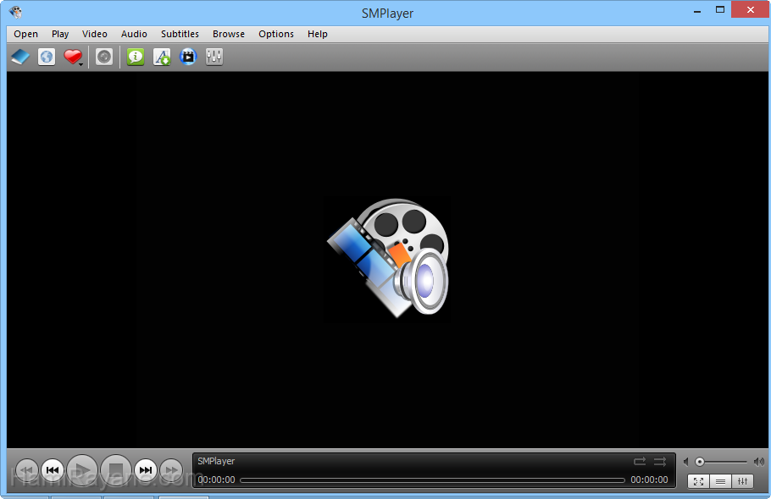
Task: Toggle shuffle in the display panel
Action: click(660, 462)
